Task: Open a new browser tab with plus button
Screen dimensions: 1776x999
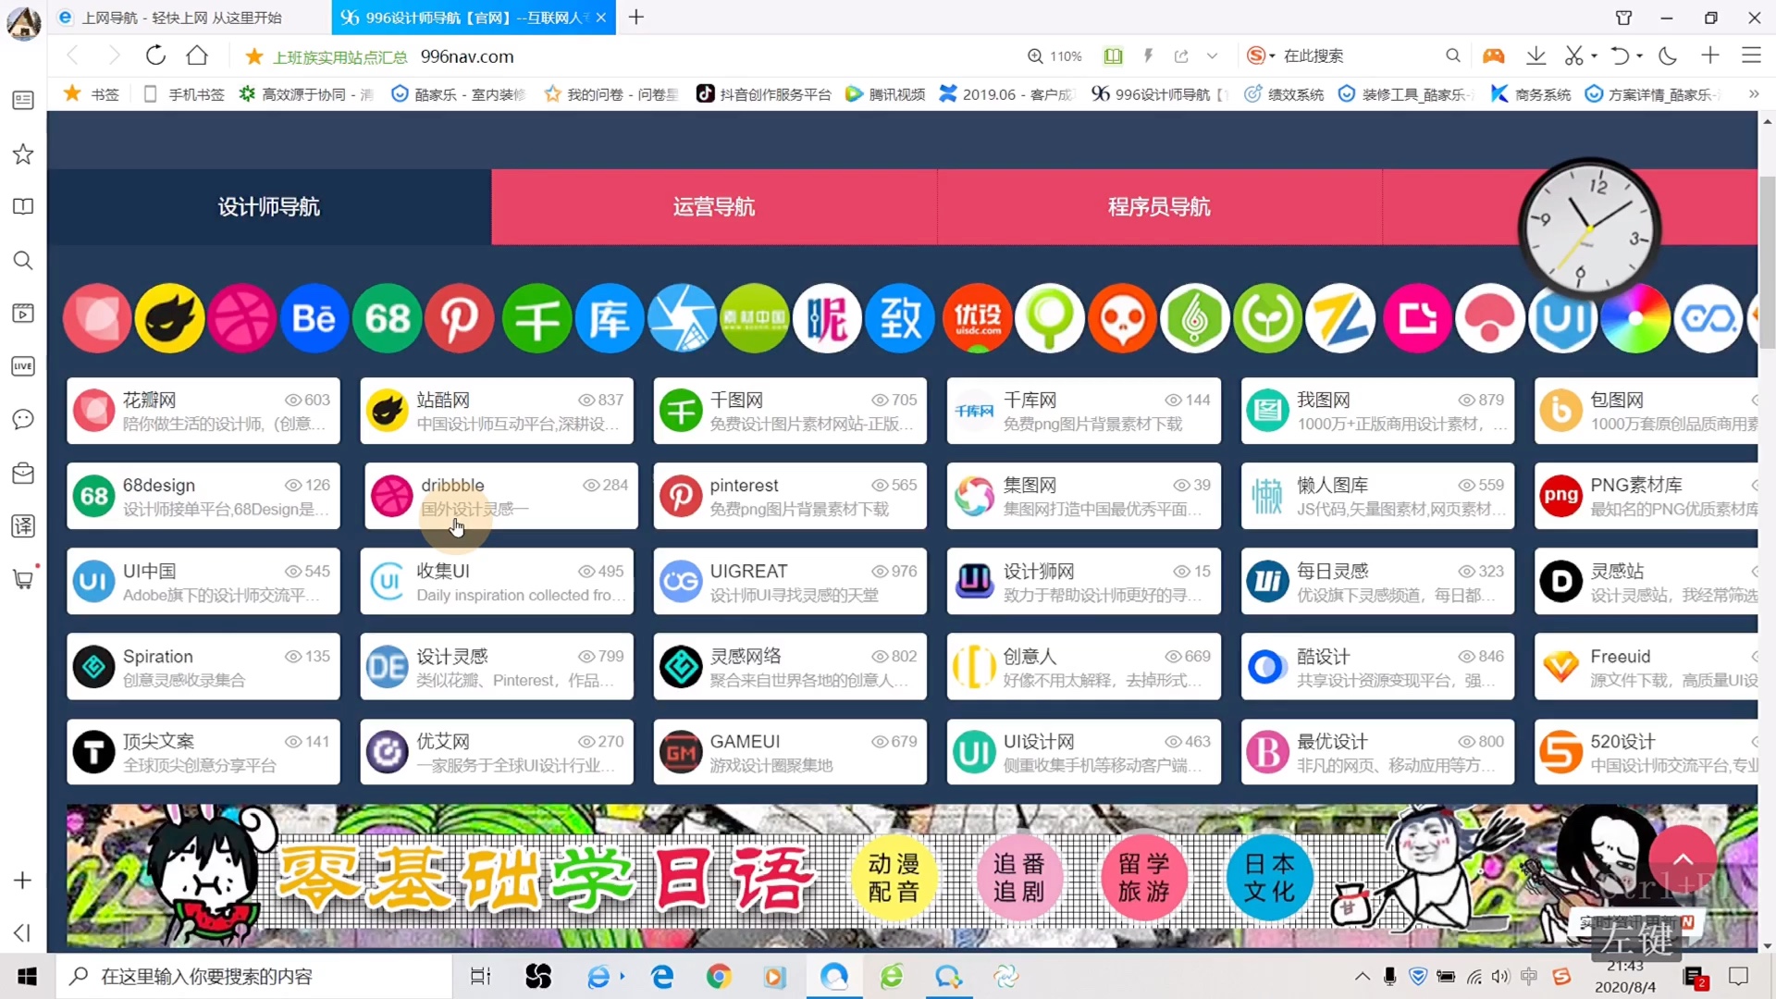Action: click(636, 18)
